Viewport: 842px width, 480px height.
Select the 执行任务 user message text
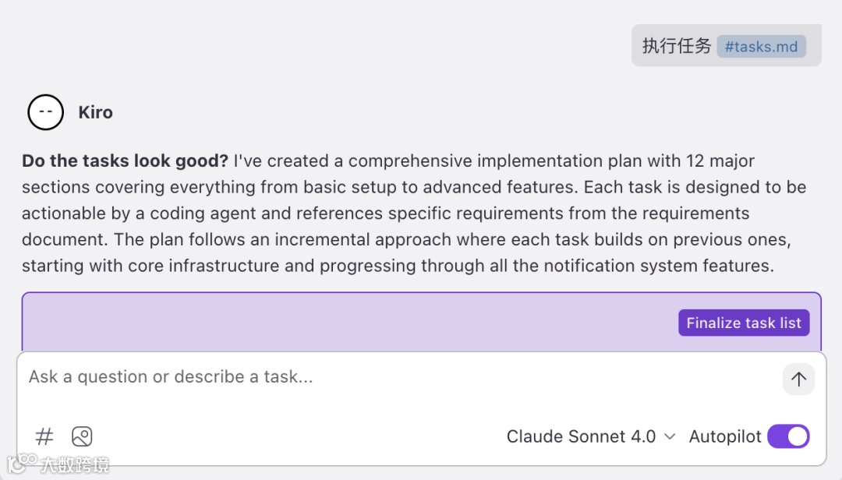pyautogui.click(x=676, y=46)
